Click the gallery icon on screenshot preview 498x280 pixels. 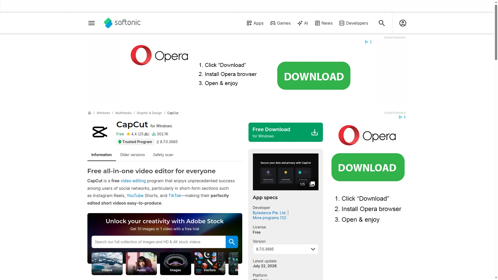312,184
